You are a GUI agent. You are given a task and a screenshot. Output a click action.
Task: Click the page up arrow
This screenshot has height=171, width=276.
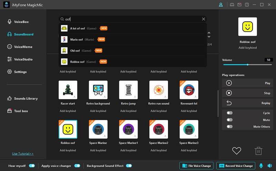tap(209, 33)
